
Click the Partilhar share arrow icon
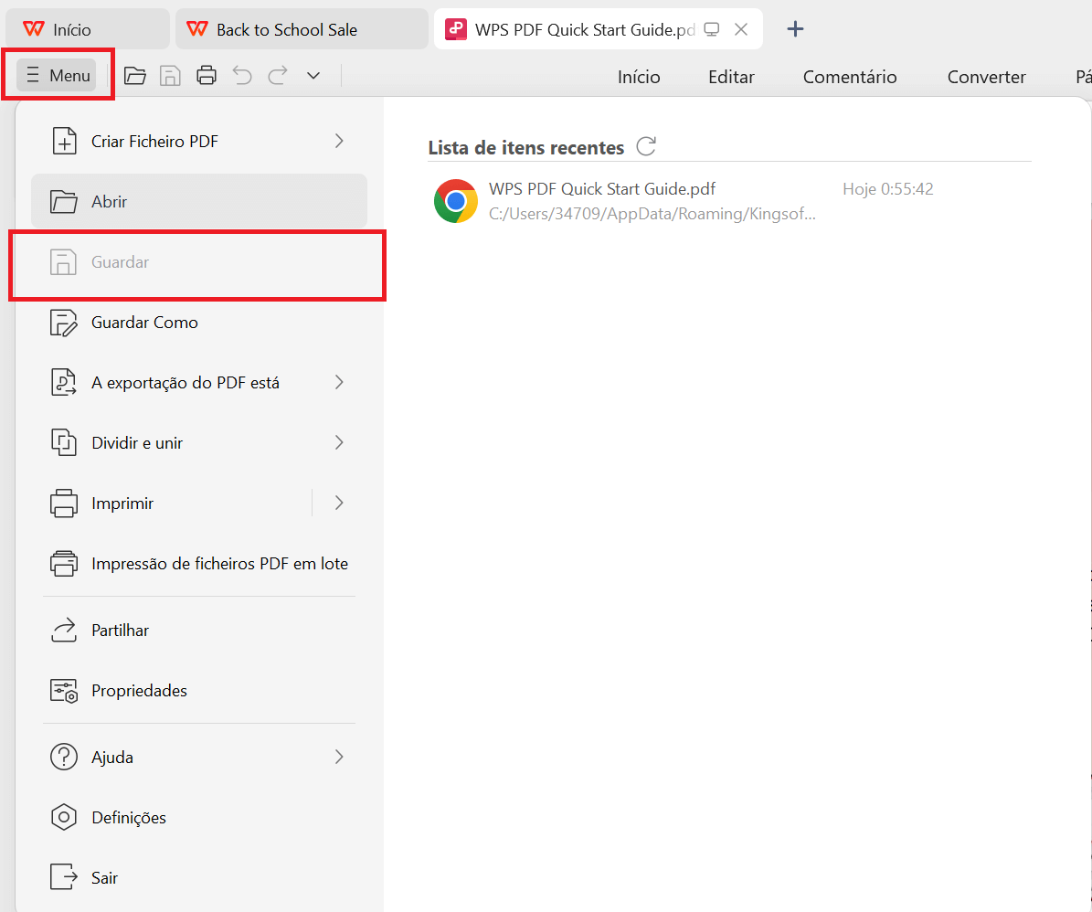pyautogui.click(x=63, y=630)
